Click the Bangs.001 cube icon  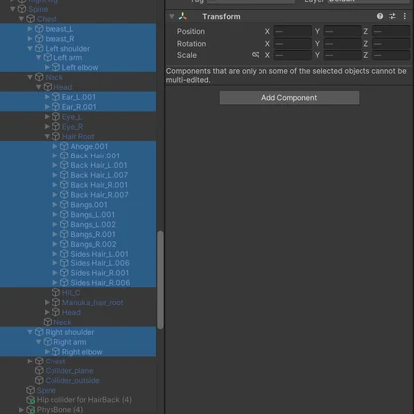pyautogui.click(x=64, y=205)
